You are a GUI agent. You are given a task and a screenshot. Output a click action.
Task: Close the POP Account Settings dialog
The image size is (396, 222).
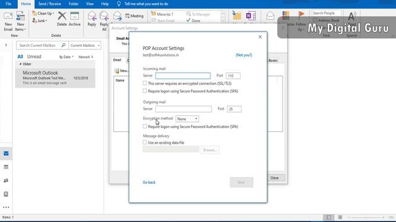tap(260, 37)
